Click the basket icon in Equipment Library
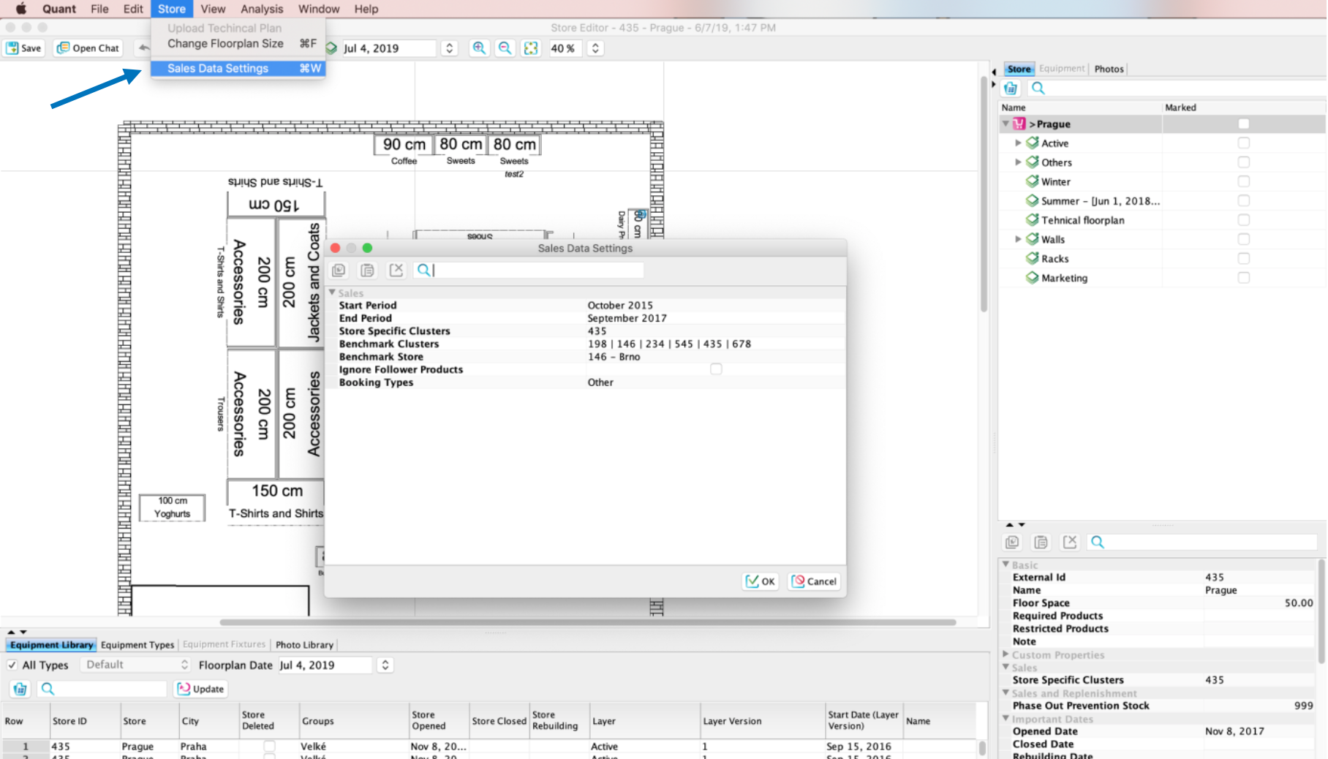 [x=20, y=689]
